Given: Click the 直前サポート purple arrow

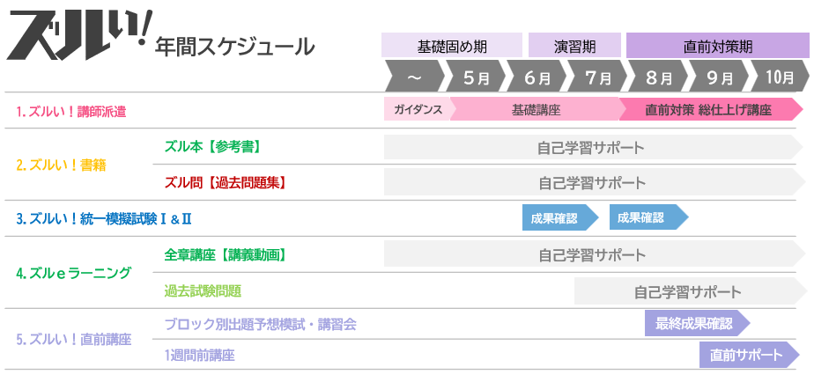Looking at the screenshot, I should [x=745, y=355].
